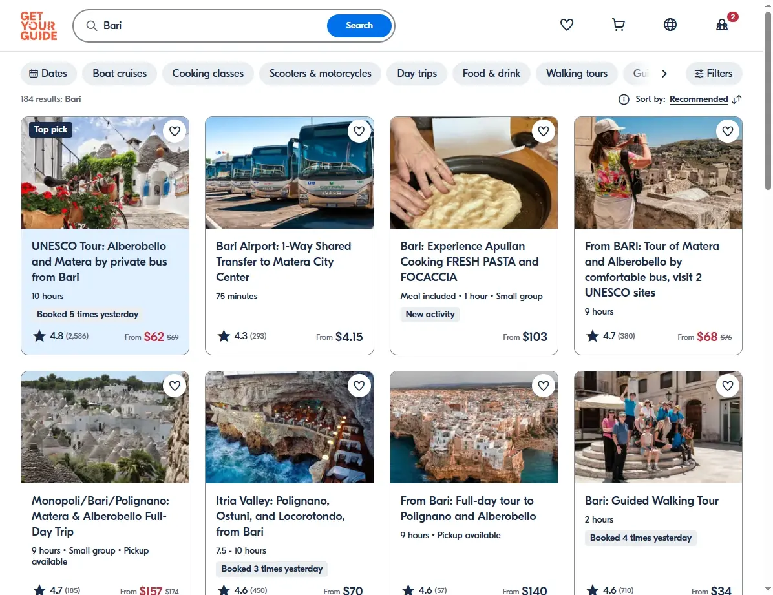Open From Bari Full-day tour to Polignano title
The height and width of the screenshot is (595, 773).
468,508
